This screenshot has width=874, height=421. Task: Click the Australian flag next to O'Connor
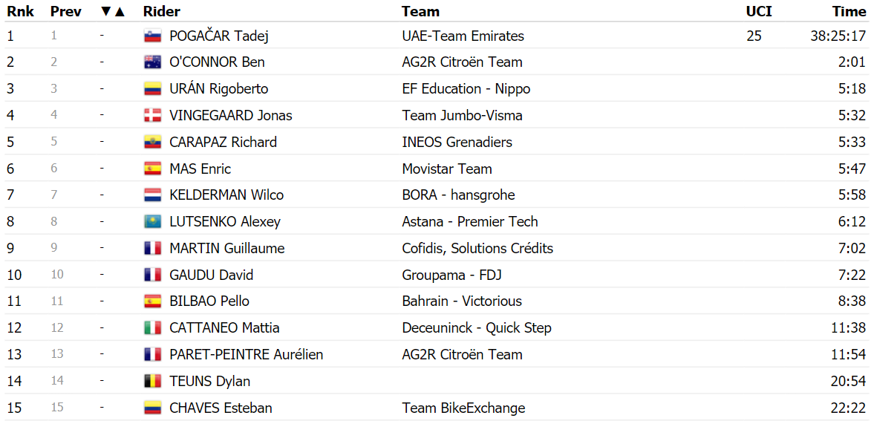pyautogui.click(x=152, y=62)
